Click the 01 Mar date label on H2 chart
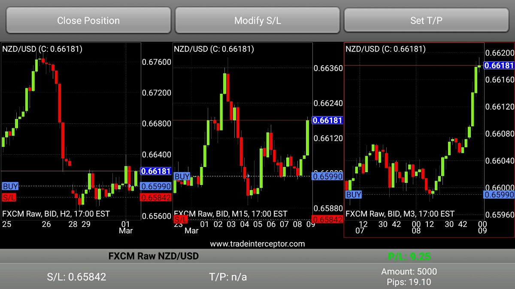The height and width of the screenshot is (289, 515). point(126,227)
